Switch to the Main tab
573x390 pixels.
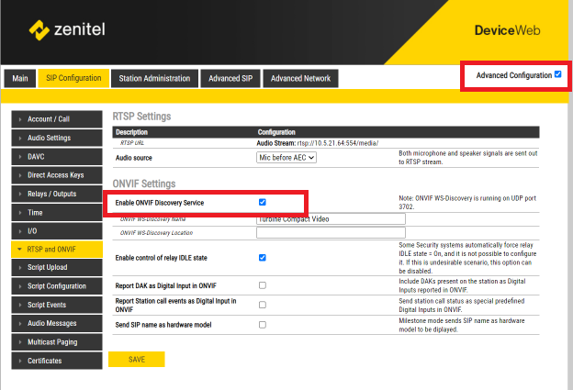coord(20,79)
